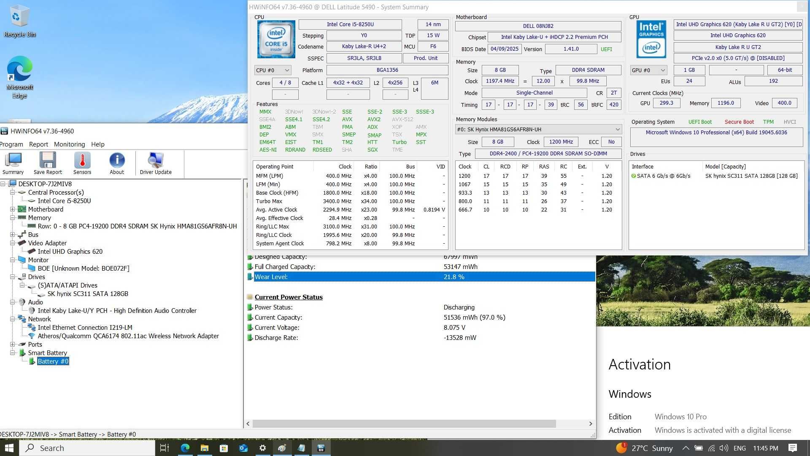
Task: Select the Battery #0 tree icon
Action: pyautogui.click(x=32, y=361)
